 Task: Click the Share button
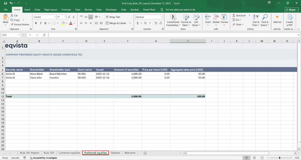click(x=291, y=10)
